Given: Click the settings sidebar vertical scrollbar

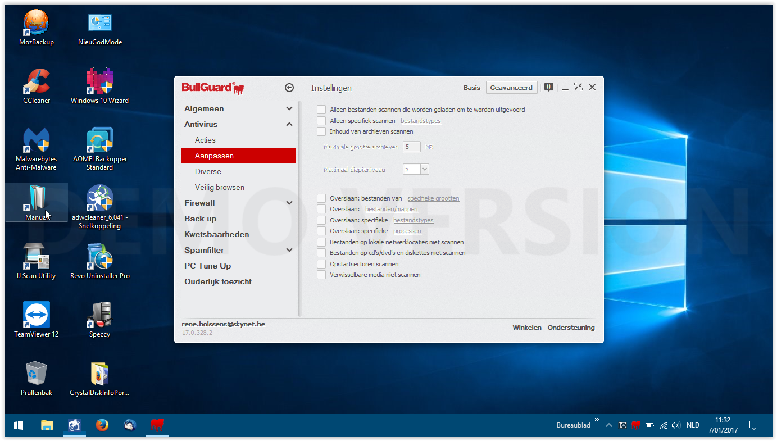Looking at the screenshot, I should [x=300, y=209].
